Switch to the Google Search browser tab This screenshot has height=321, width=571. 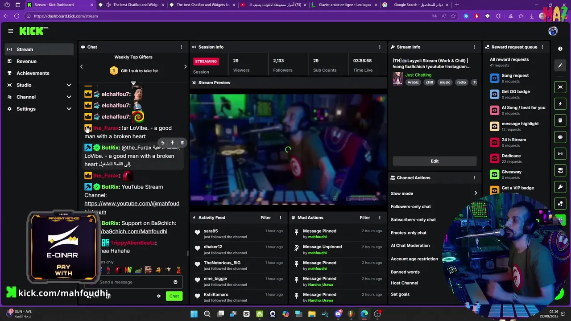tap(415, 5)
